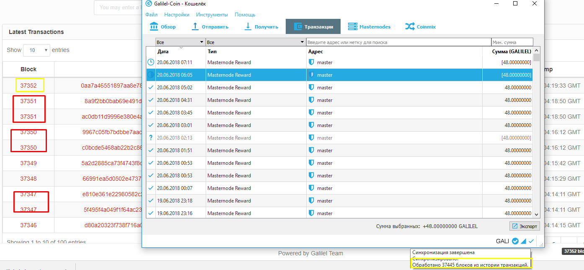
Task: Open the Помощь menu
Action: tap(245, 15)
